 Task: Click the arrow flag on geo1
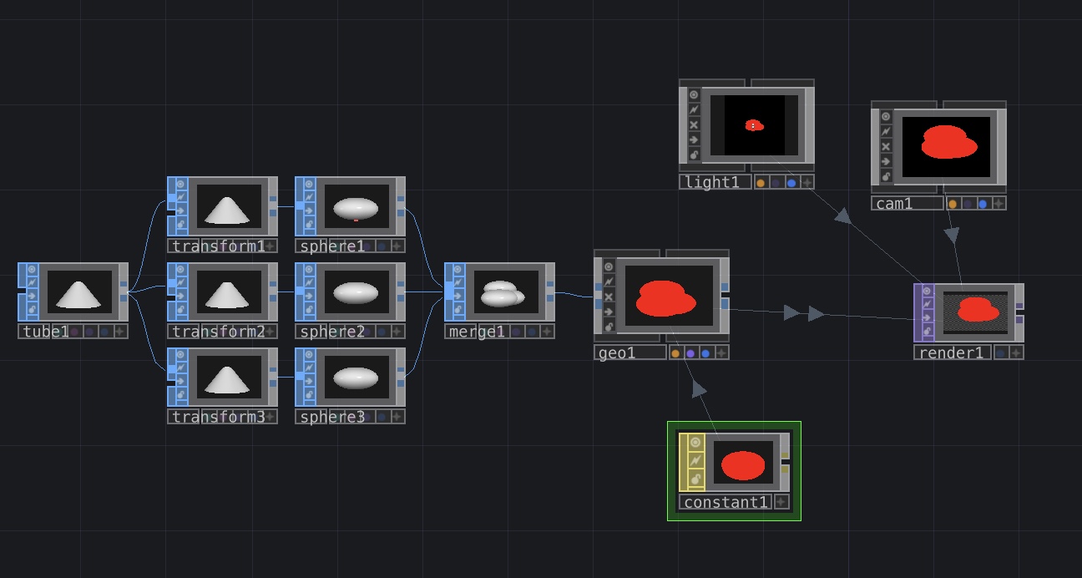coord(609,312)
